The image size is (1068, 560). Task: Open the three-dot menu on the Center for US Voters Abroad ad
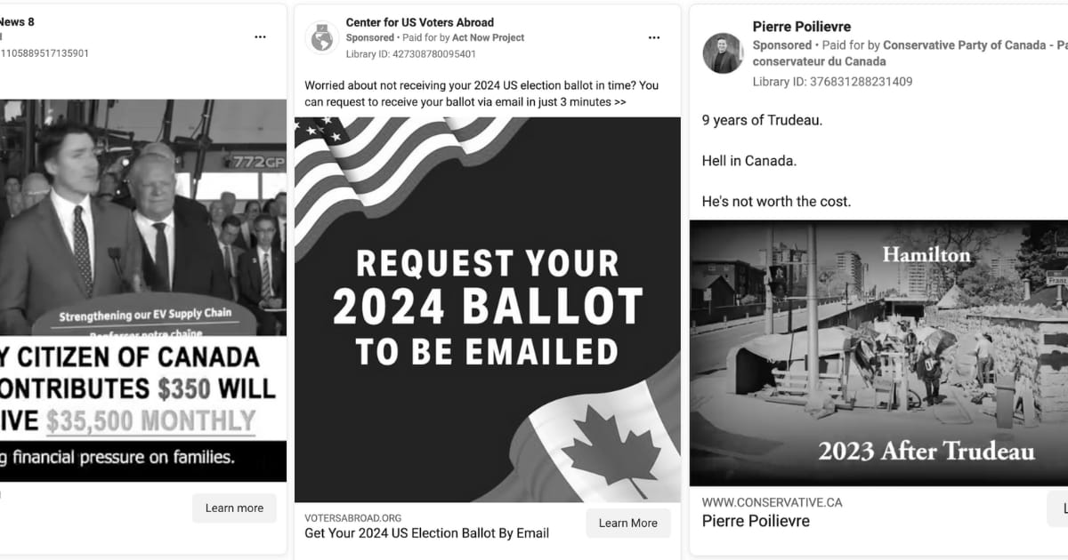click(x=654, y=38)
